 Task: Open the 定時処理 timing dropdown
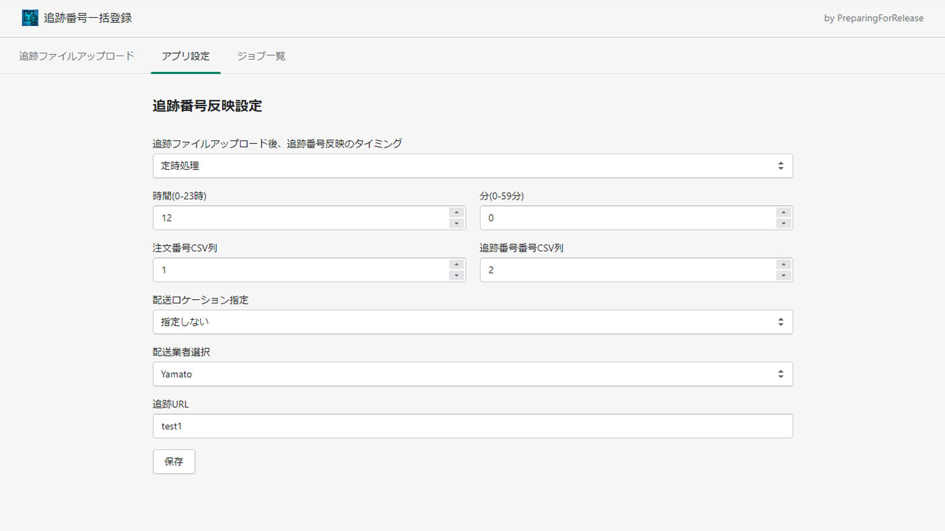[781, 166]
